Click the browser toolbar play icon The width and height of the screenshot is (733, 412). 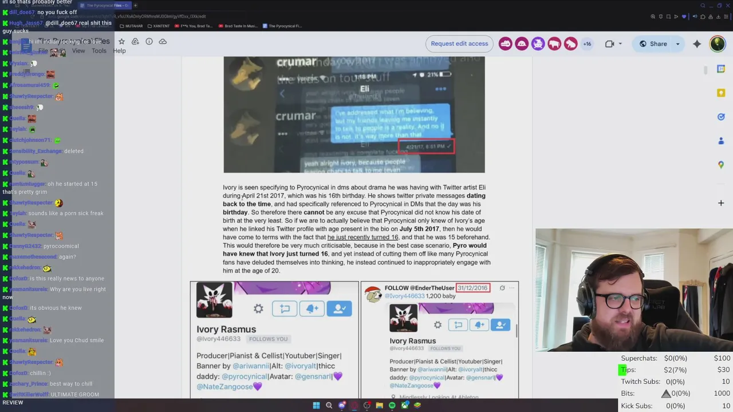[676, 17]
